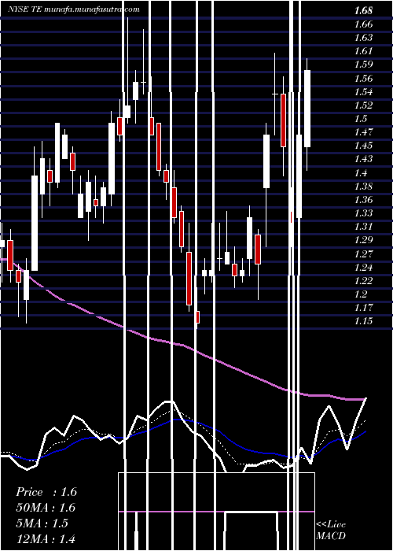Click the '12MA : 1.4' legend entry
Screen dimensions: 393x551
coord(46,538)
